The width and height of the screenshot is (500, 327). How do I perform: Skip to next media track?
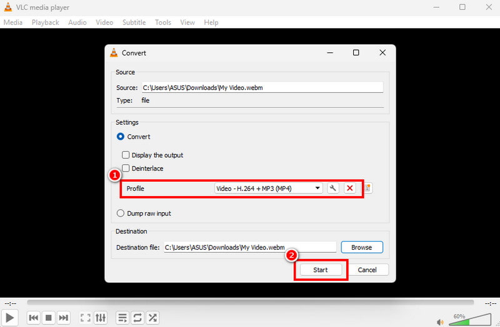(63, 318)
